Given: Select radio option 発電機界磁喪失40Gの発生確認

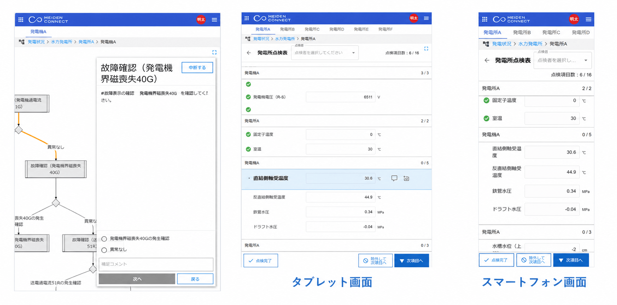Looking at the screenshot, I should 104,239.
